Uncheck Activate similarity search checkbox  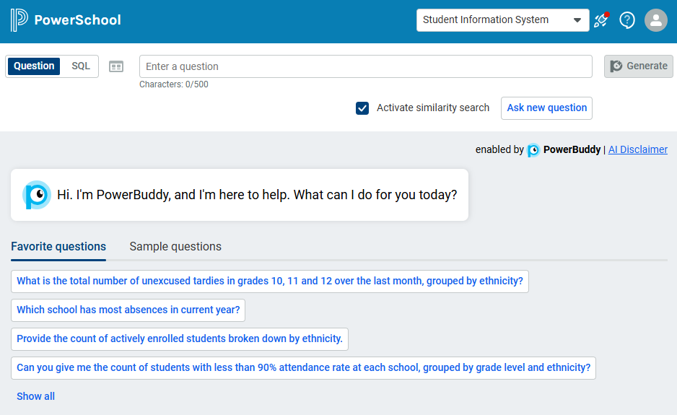[362, 108]
